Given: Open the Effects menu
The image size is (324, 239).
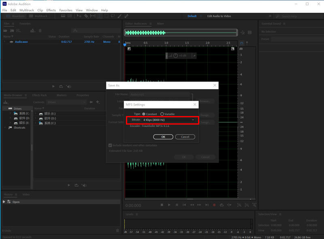Looking at the screenshot, I should pos(51,10).
